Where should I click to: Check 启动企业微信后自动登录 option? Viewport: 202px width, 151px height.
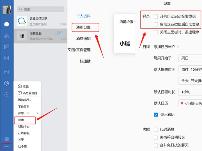(x=156, y=24)
